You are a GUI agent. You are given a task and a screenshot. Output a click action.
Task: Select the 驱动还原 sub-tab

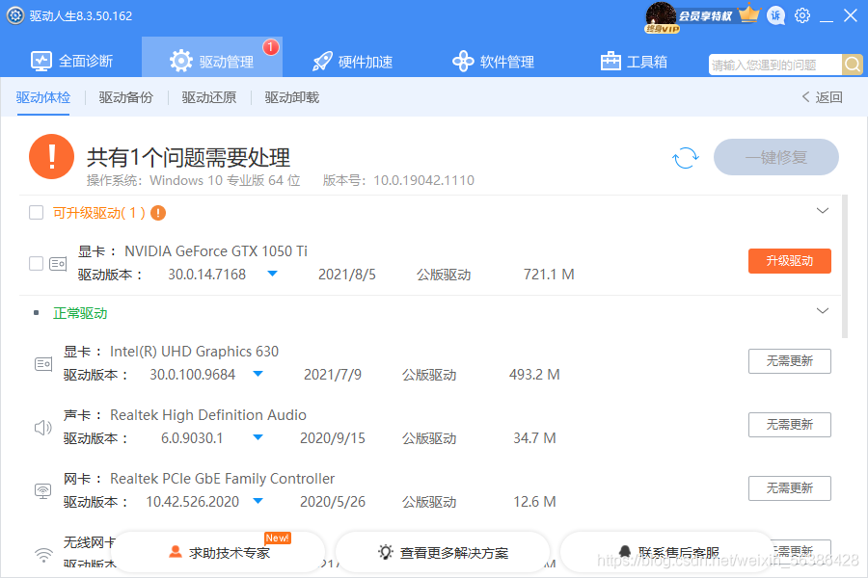pos(209,97)
